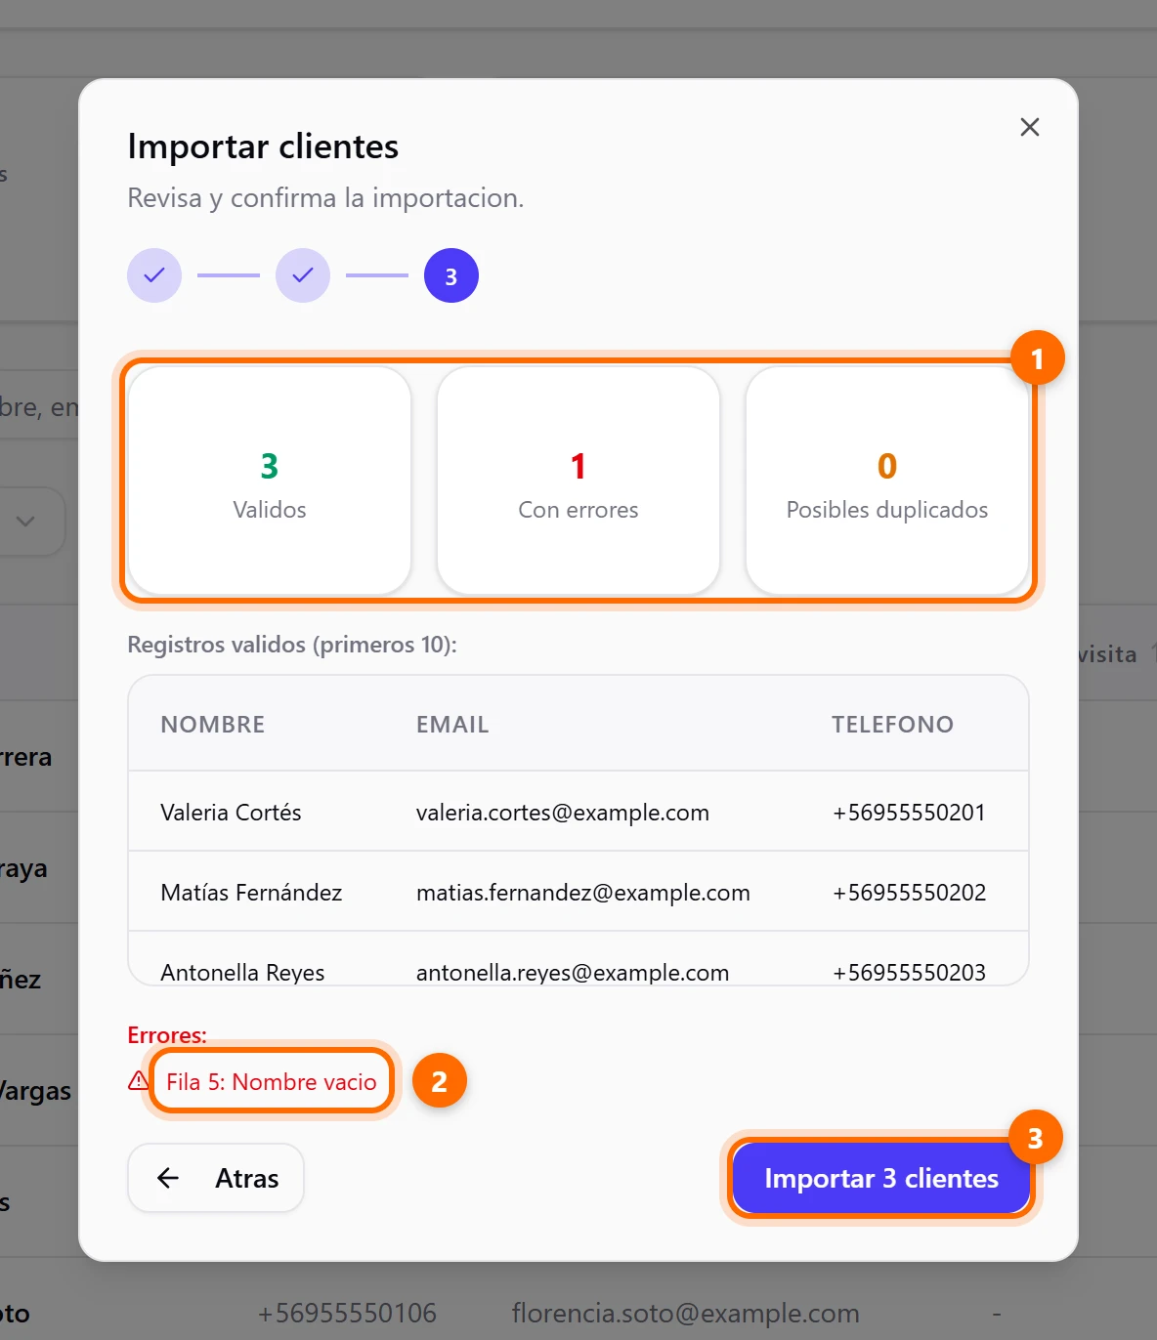The height and width of the screenshot is (1340, 1157).
Task: Close the Importar clientes dialog
Action: [1029, 127]
